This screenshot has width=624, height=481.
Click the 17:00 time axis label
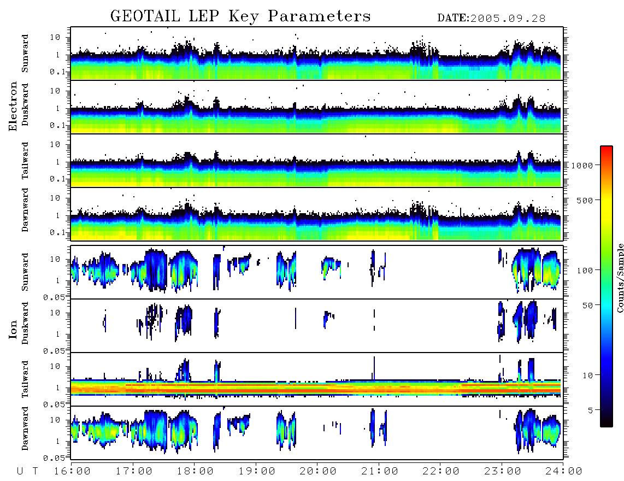[134, 471]
